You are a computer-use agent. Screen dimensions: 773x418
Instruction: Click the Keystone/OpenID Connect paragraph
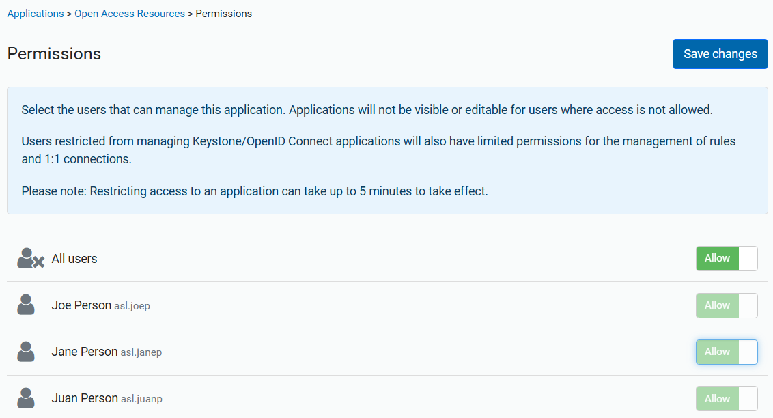tap(378, 150)
